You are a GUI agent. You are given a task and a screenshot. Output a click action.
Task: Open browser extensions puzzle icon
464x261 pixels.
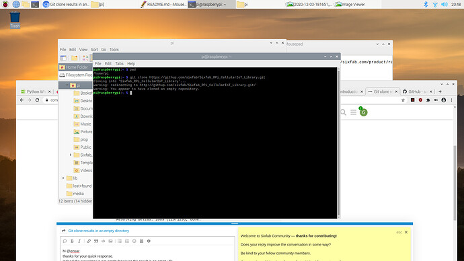click(x=428, y=100)
